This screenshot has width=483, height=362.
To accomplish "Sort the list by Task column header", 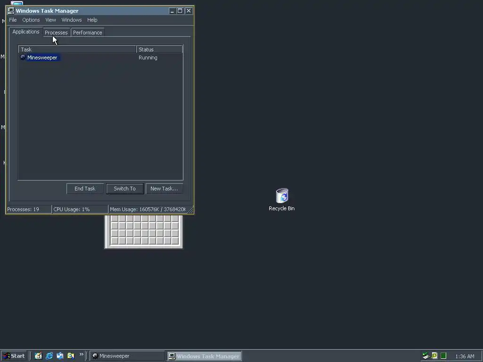I will tap(77, 49).
